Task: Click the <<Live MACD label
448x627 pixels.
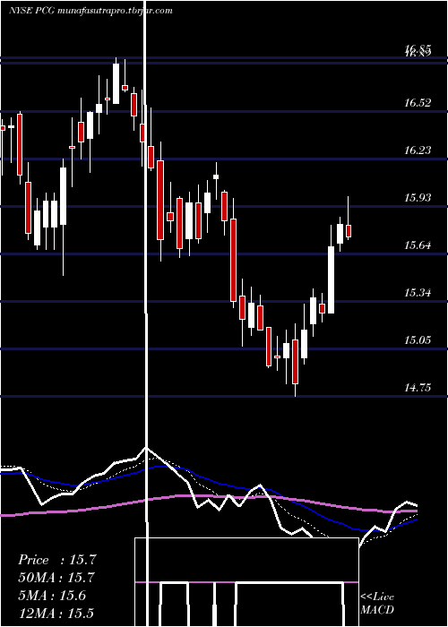Action: pos(377,604)
